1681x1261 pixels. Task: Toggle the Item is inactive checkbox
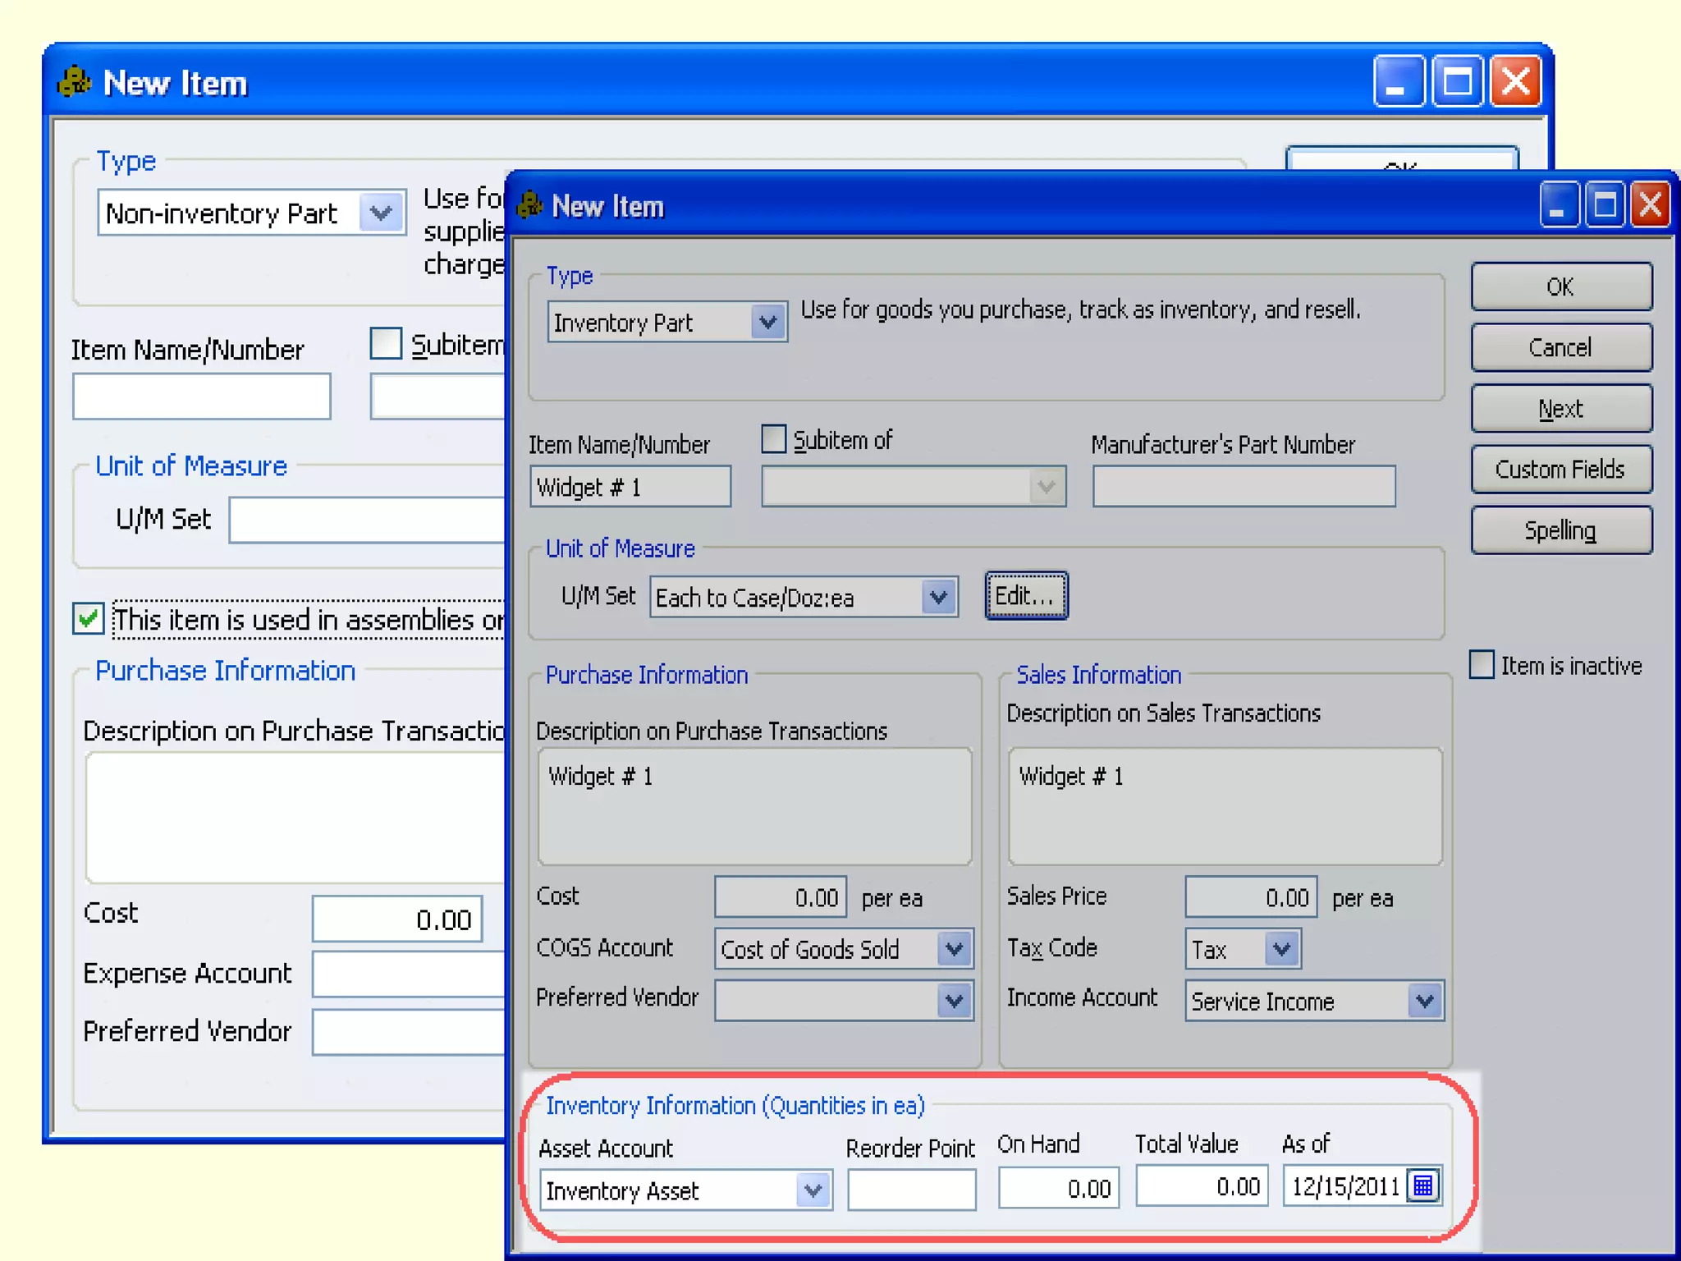pos(1482,665)
